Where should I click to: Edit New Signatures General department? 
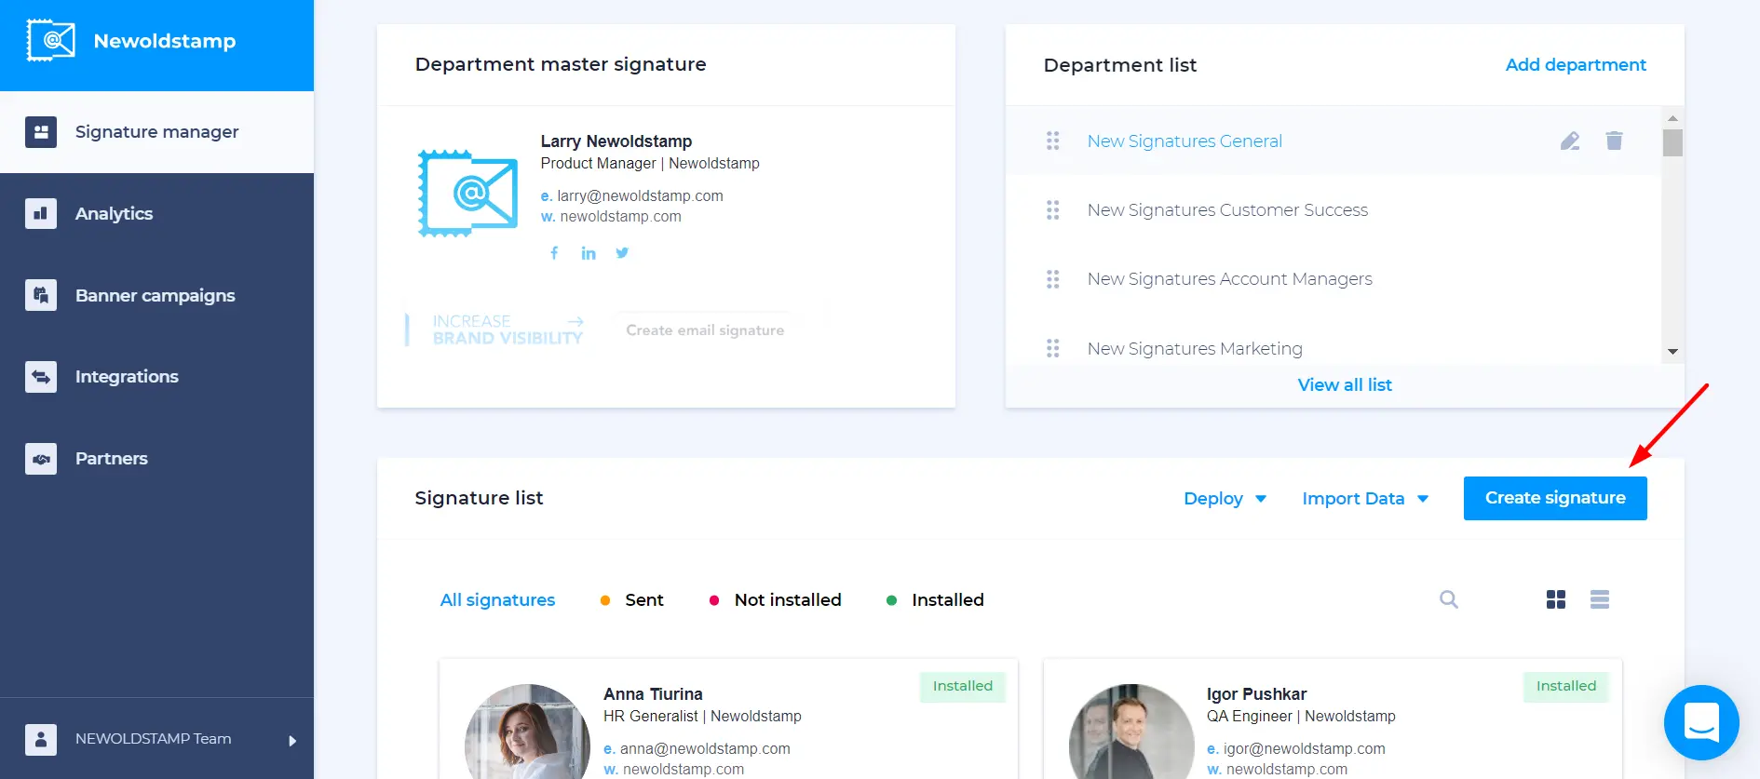1570,141
